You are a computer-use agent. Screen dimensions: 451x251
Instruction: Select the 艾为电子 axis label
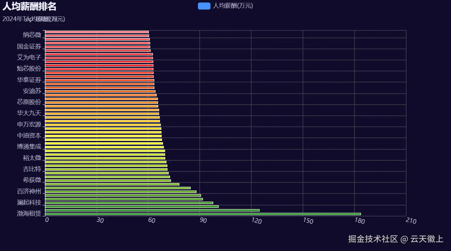click(29, 58)
